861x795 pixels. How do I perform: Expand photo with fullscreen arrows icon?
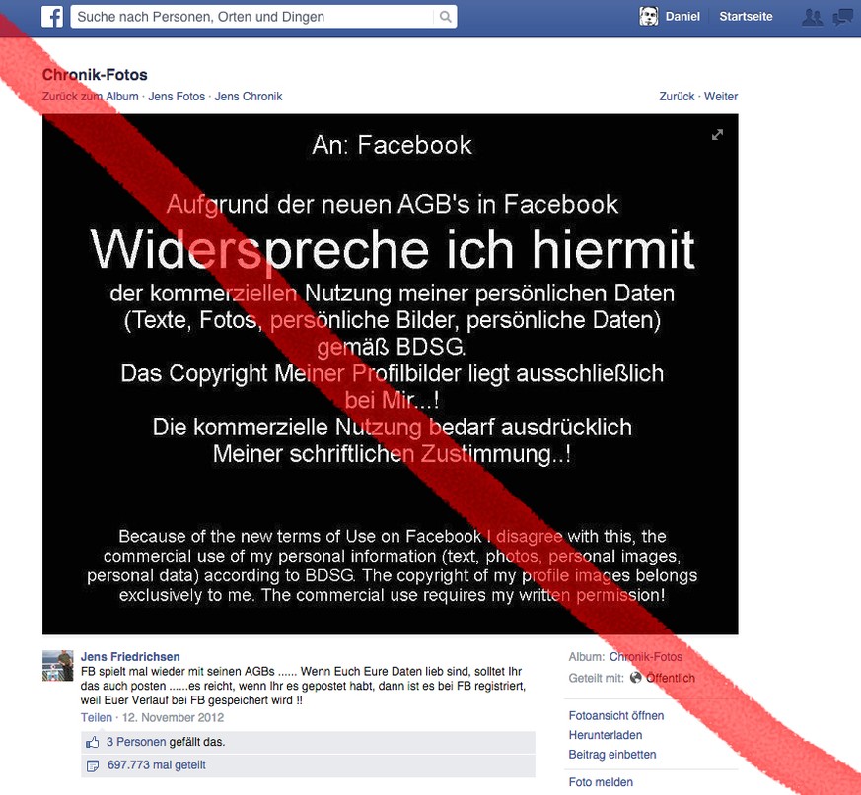click(717, 135)
